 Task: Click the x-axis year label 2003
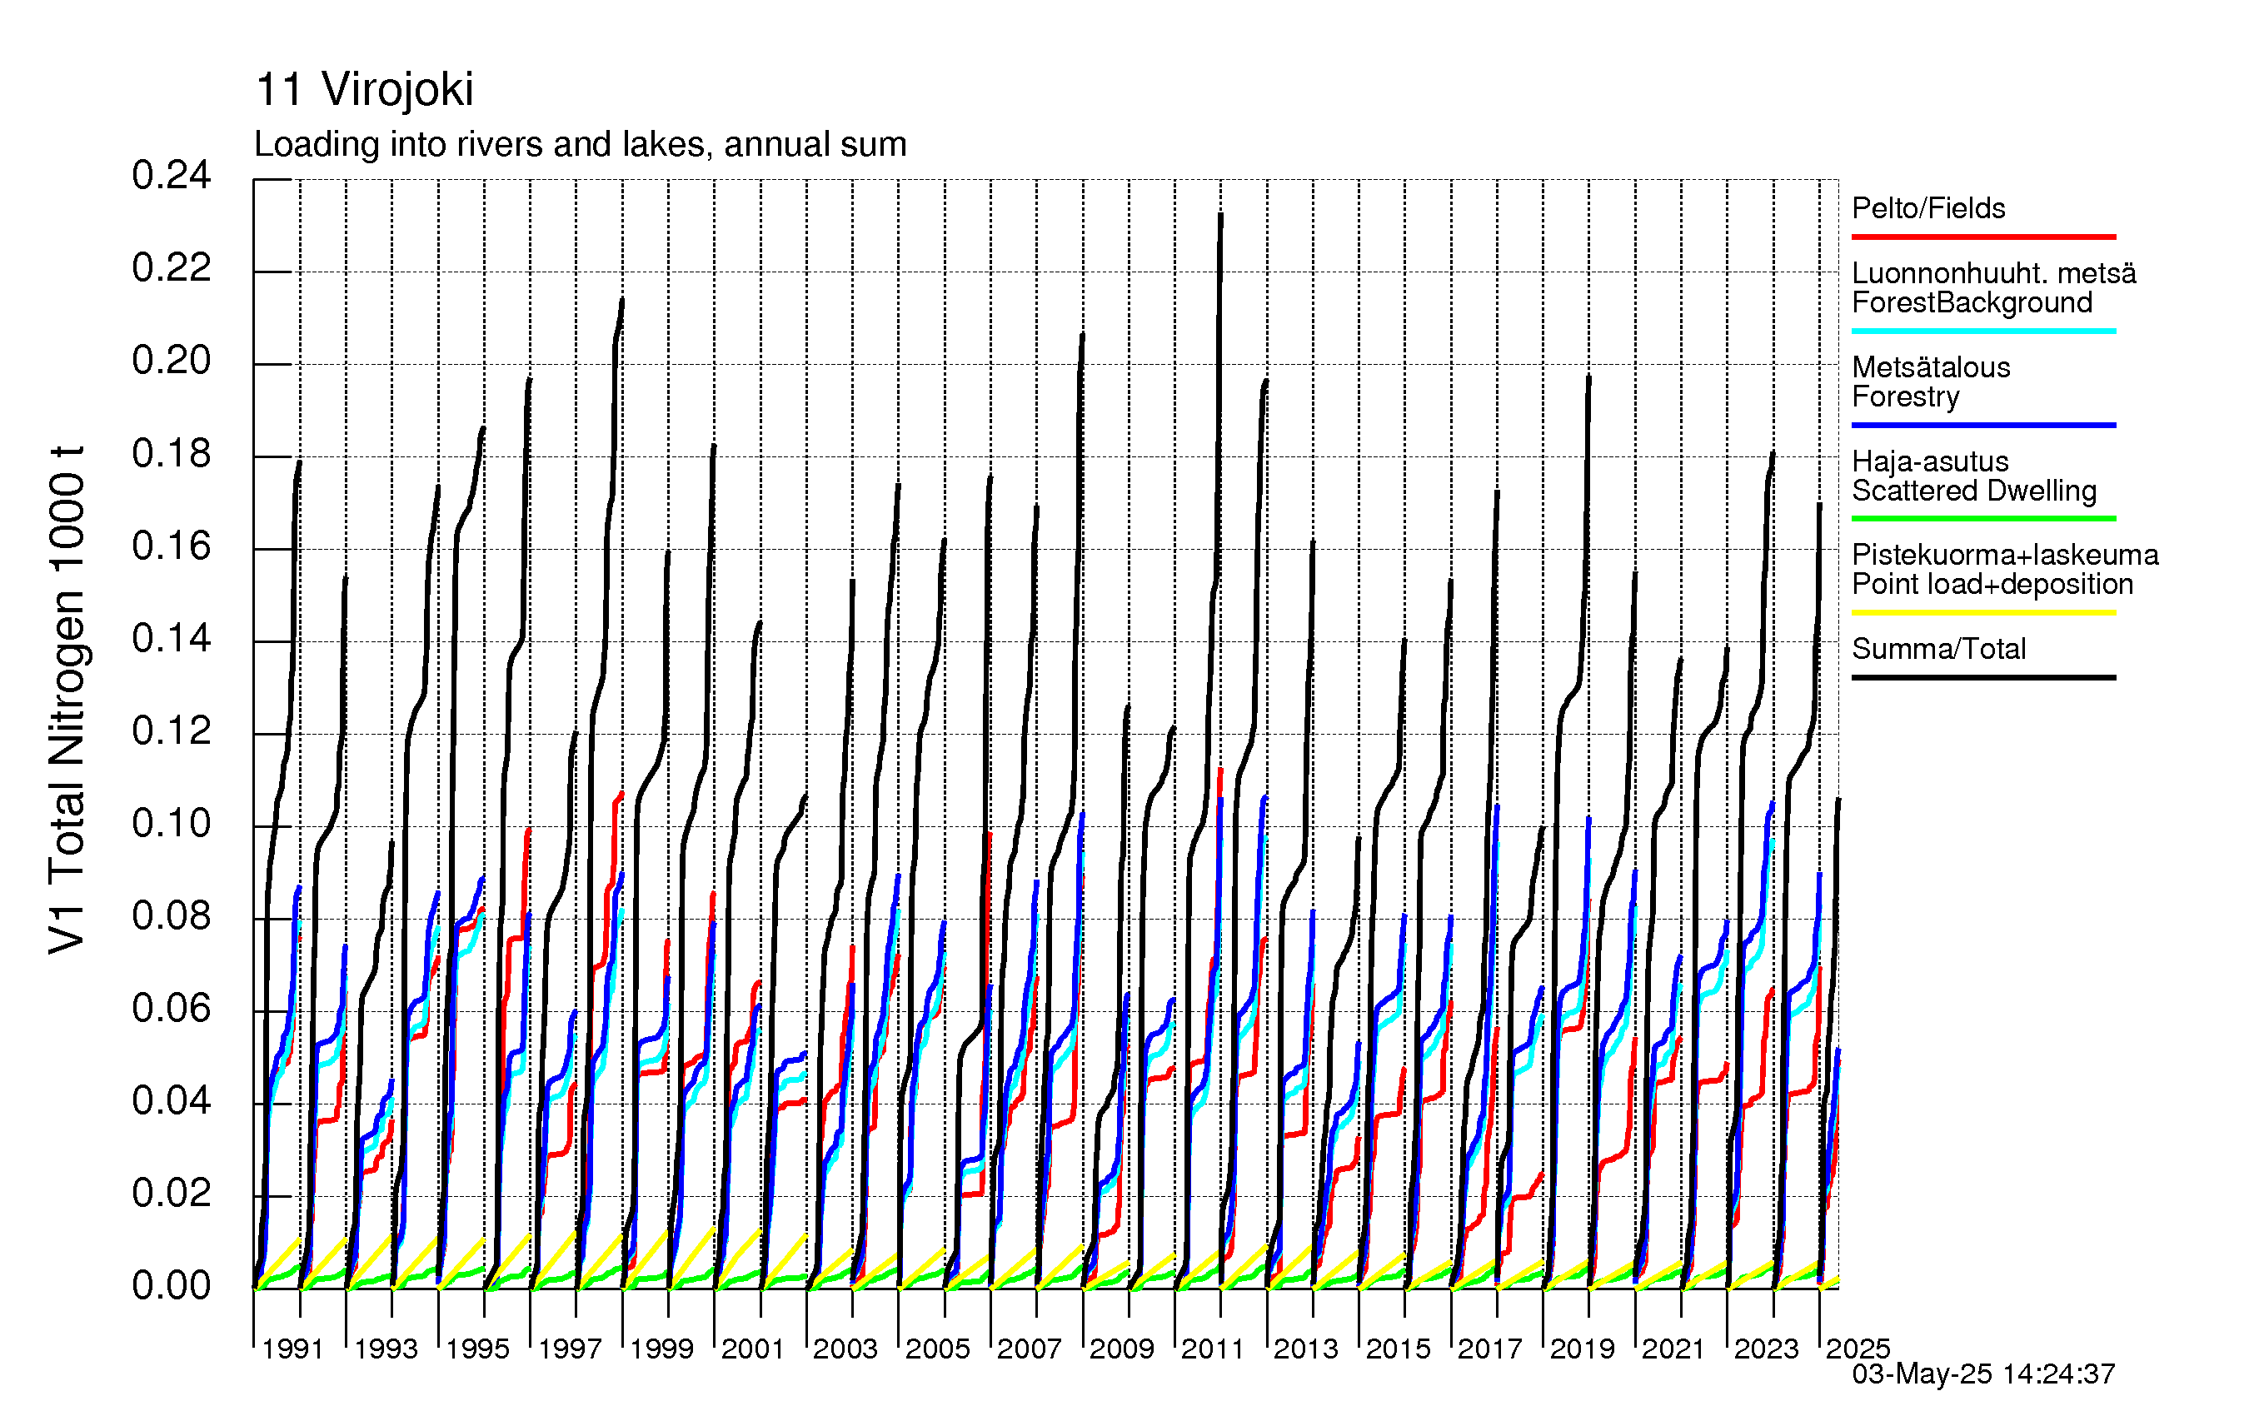click(x=845, y=1349)
